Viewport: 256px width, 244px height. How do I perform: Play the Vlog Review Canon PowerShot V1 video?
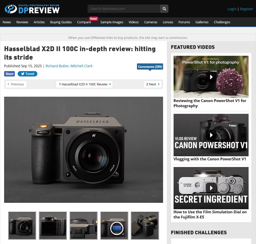(x=211, y=135)
